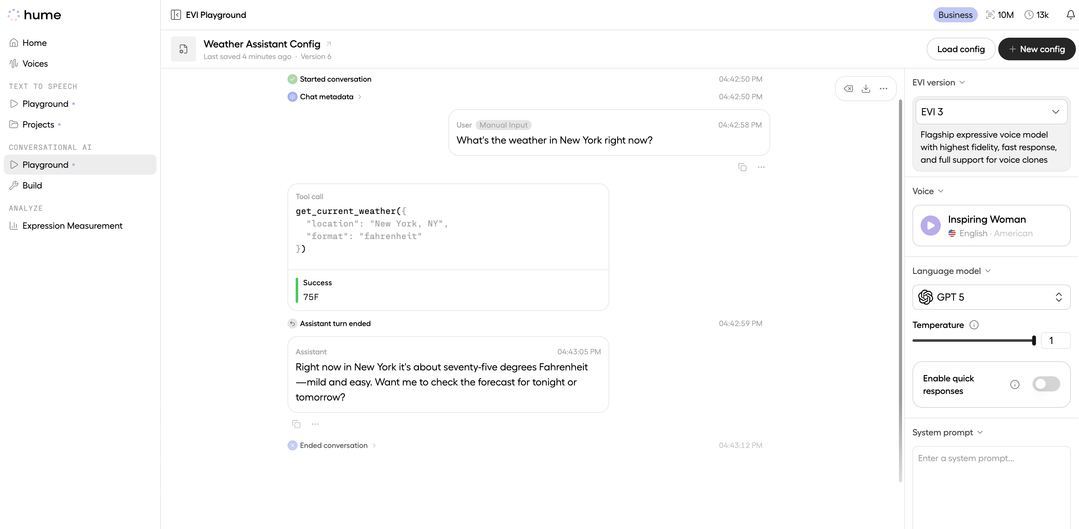Viewport: 1079px width, 529px height.
Task: Collapse the System prompt section
Action: (980, 432)
